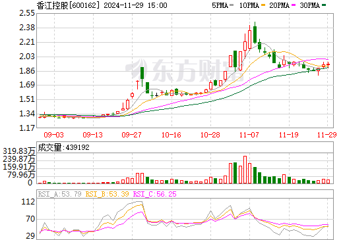Click the gray 5PMA legend color dash

point(232,5)
